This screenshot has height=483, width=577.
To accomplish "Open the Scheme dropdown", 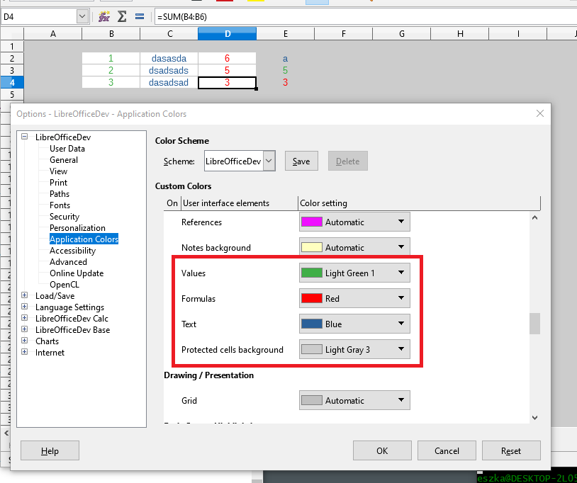I will point(271,161).
